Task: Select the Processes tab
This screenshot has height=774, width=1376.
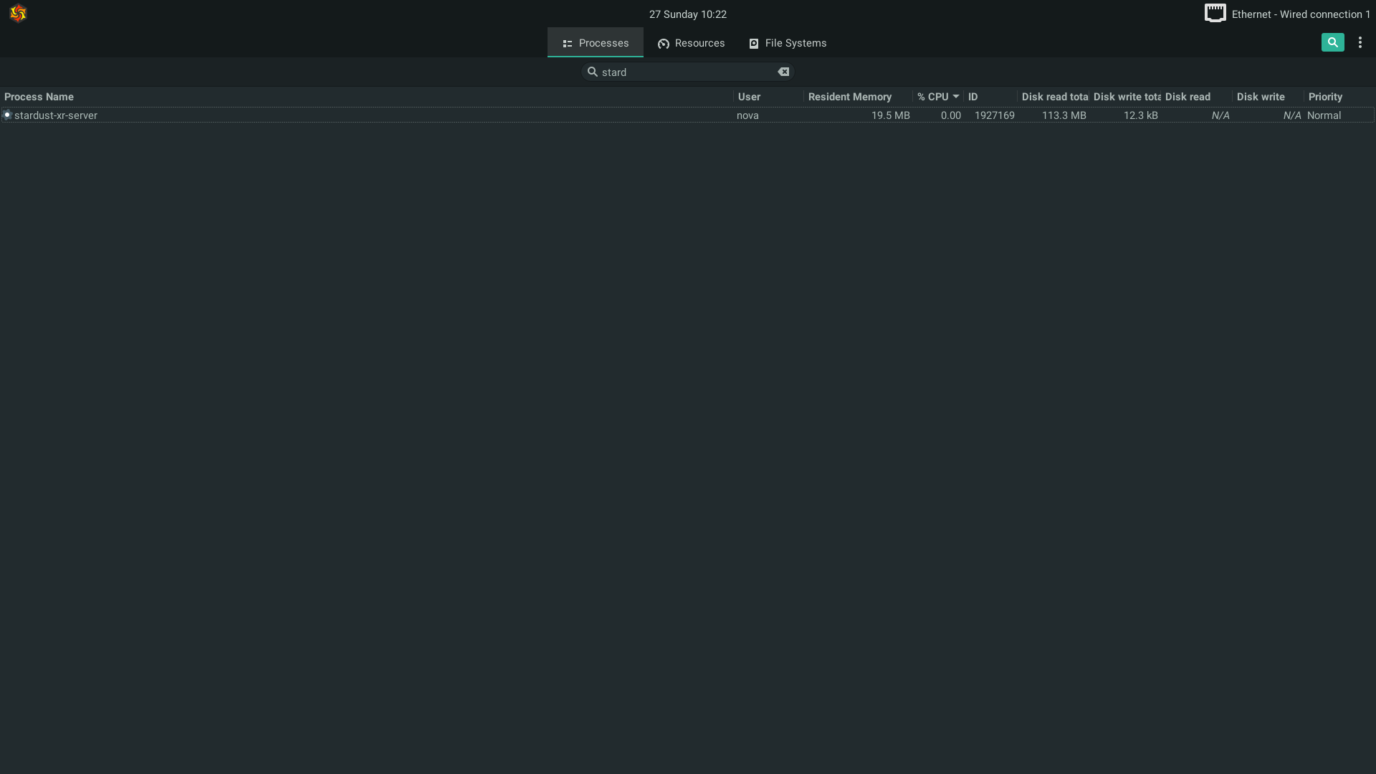Action: coord(595,43)
